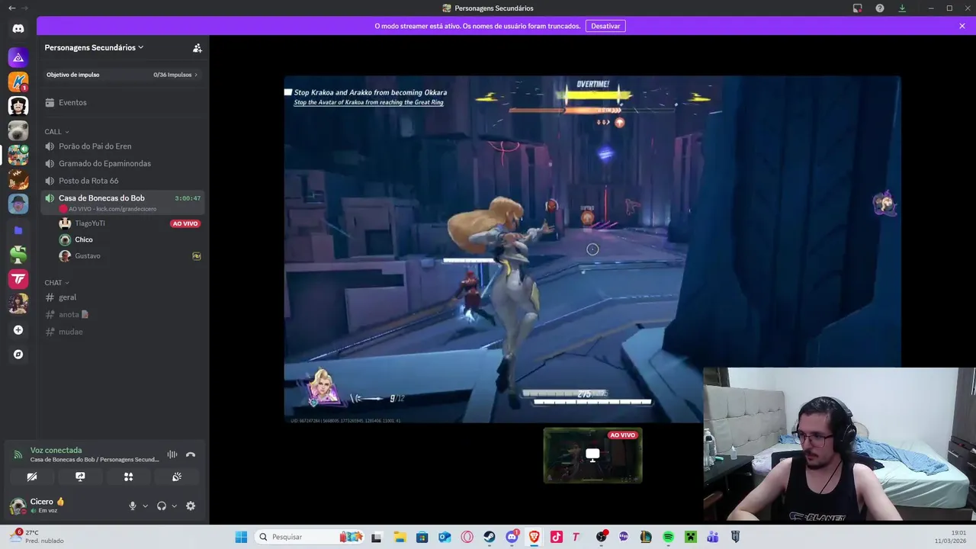976x549 pixels.
Task: Select Casa de Bonecas do Bob channel
Action: tap(122, 202)
